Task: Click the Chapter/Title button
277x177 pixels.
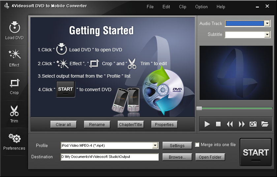Action: coord(131,124)
